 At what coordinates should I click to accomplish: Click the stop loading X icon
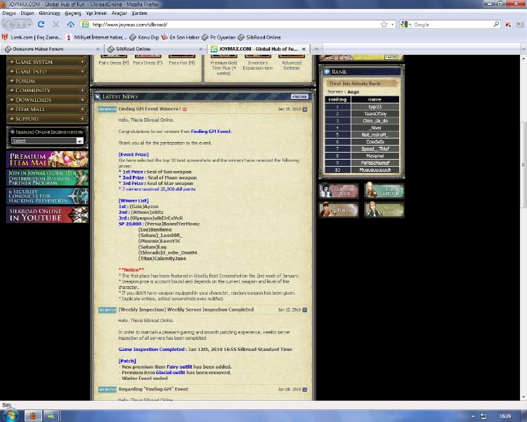tap(56, 24)
